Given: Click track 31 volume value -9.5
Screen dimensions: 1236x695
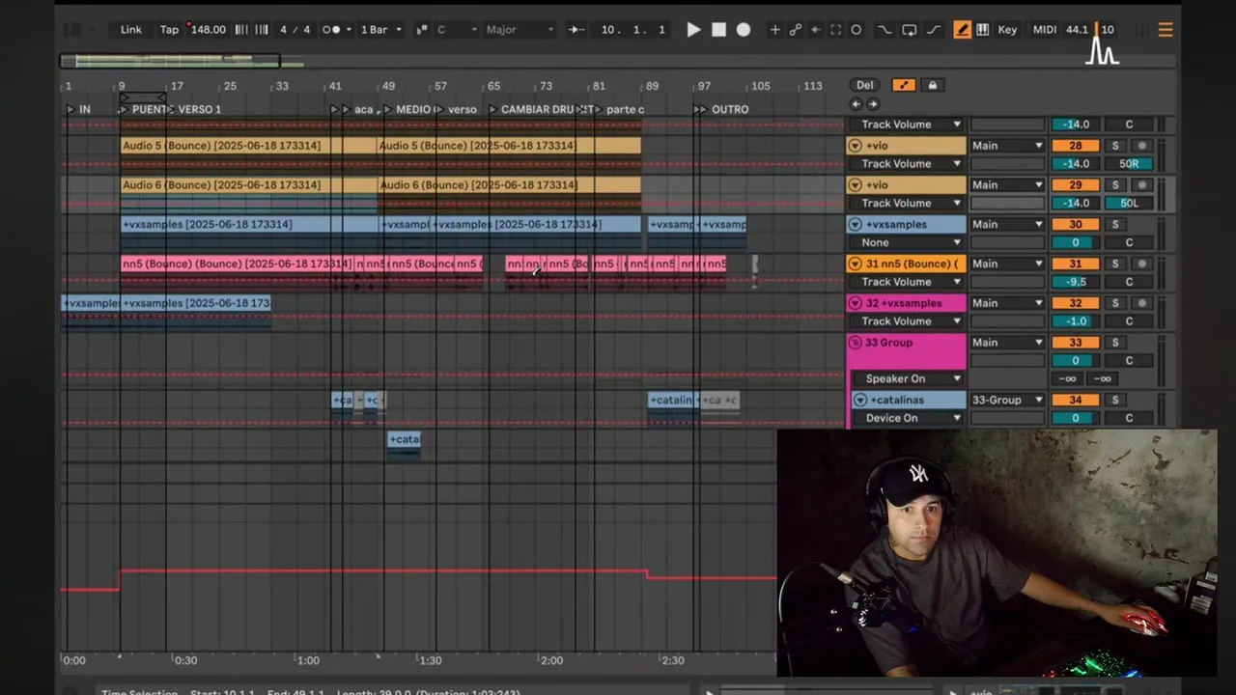Looking at the screenshot, I should [x=1076, y=283].
